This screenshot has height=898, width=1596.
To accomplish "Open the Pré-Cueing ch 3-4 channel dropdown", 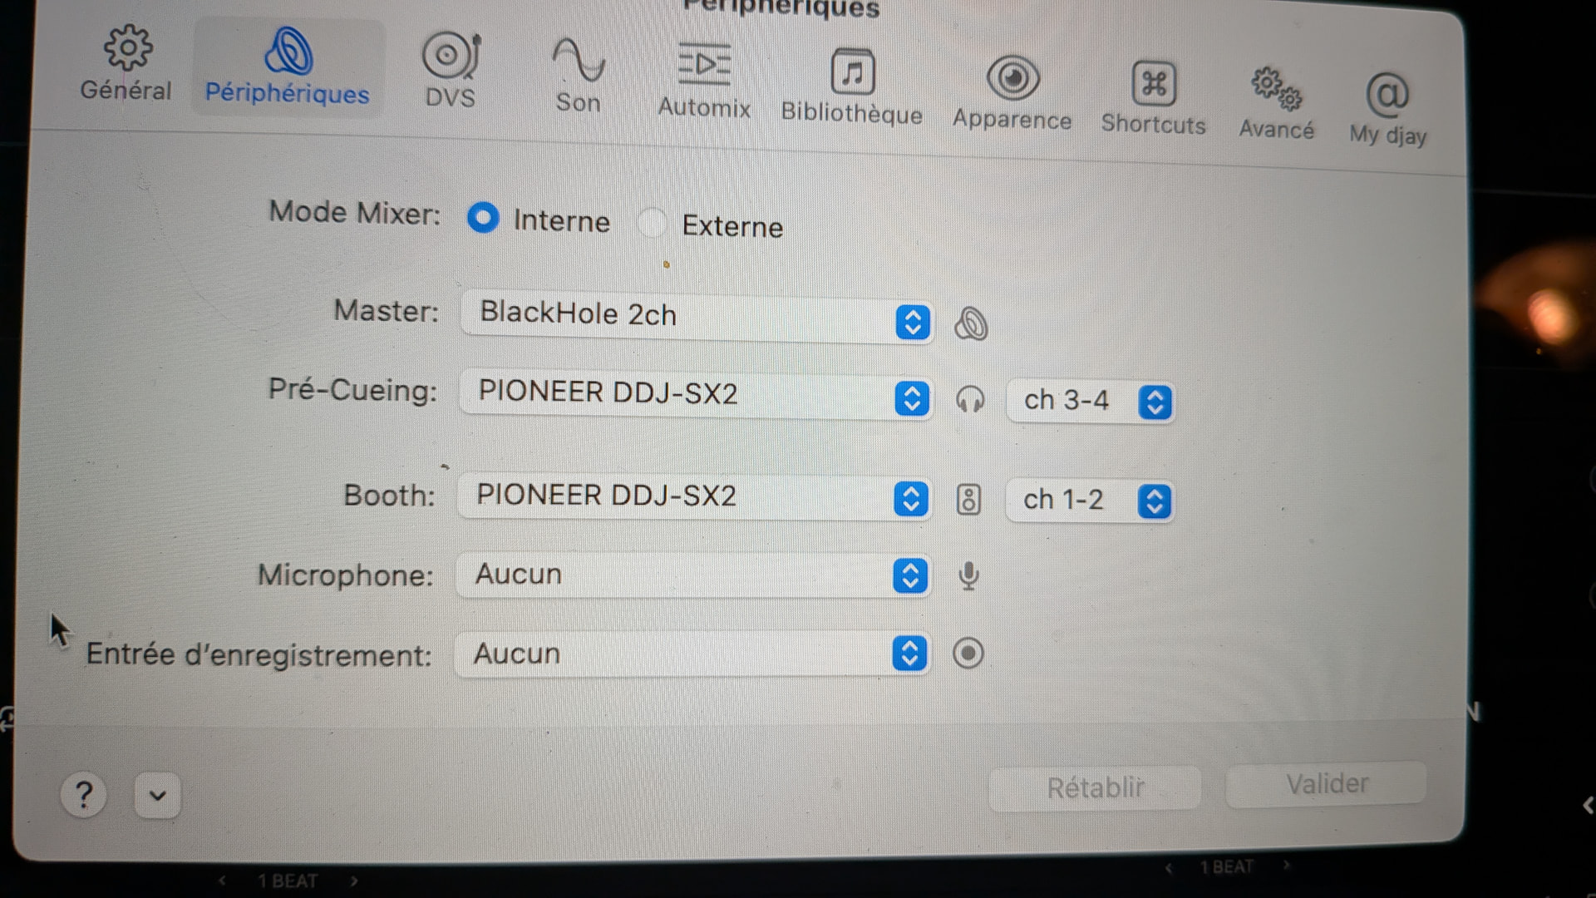I will 1090,402.
